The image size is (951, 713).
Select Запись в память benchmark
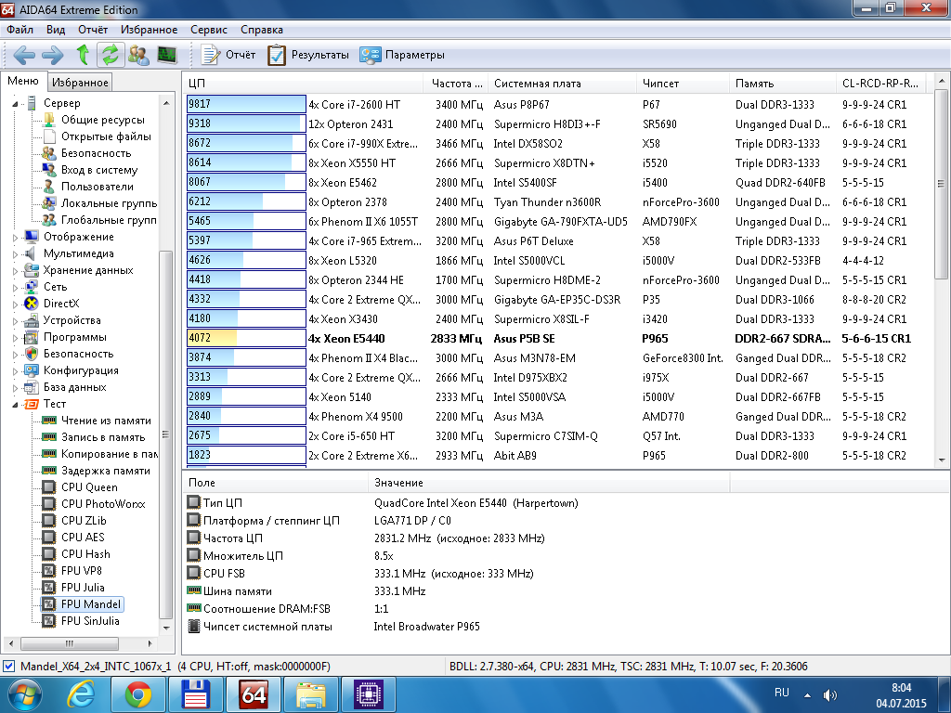[103, 437]
